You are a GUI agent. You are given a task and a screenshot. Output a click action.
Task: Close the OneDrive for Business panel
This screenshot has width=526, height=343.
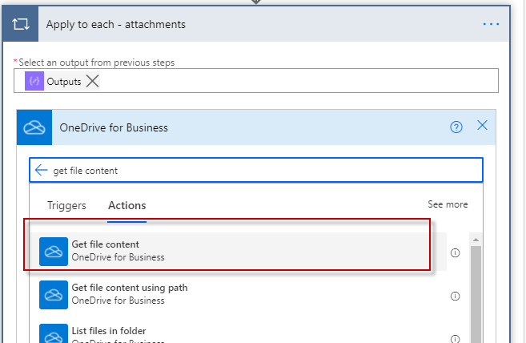pyautogui.click(x=482, y=126)
